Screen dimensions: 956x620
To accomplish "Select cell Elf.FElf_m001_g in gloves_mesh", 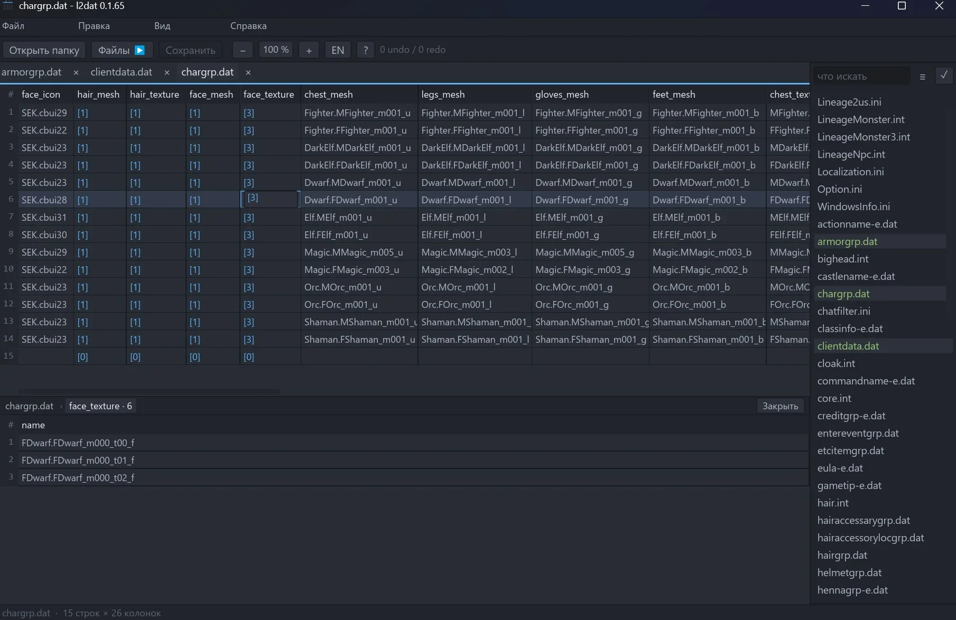I will pos(590,235).
